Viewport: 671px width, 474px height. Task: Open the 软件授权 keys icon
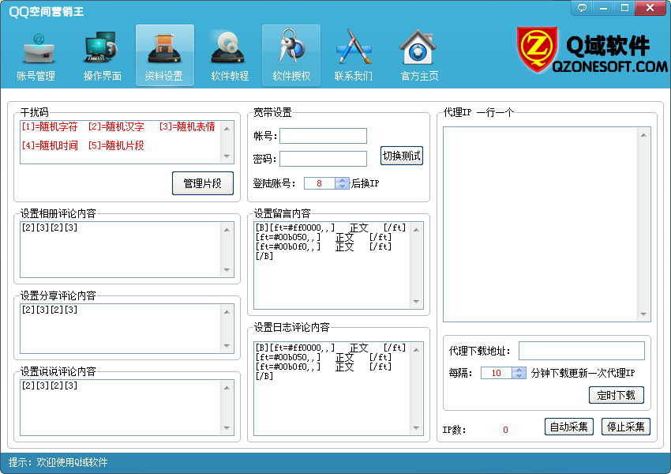pyautogui.click(x=291, y=55)
